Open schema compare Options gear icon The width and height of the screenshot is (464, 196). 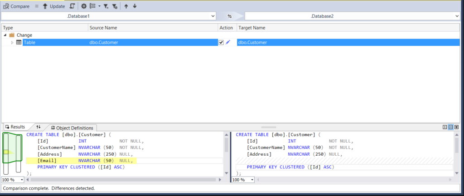(x=84, y=6)
